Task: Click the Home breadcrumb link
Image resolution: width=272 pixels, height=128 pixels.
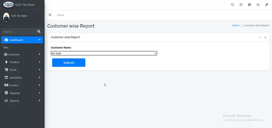Action: [x=235, y=26]
